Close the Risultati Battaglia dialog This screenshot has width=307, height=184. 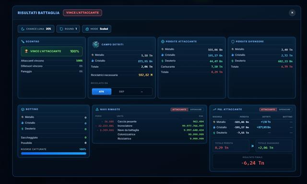[292, 12]
